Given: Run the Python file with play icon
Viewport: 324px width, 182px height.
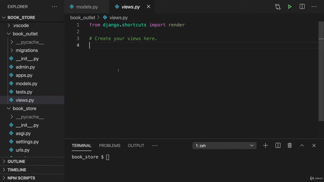Looking at the screenshot, I should click(x=290, y=7).
